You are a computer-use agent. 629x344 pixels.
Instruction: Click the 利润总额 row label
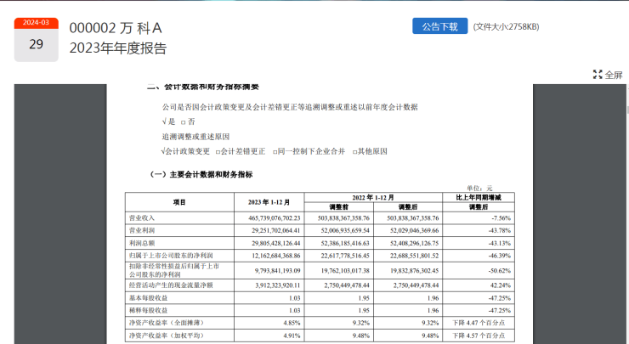pyautogui.click(x=142, y=242)
